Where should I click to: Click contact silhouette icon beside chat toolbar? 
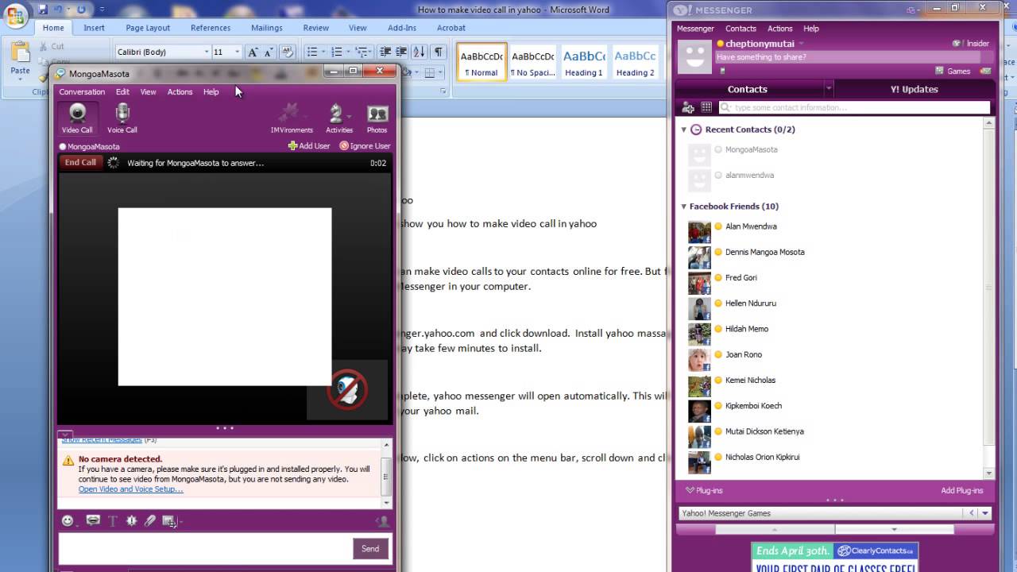pos(383,521)
